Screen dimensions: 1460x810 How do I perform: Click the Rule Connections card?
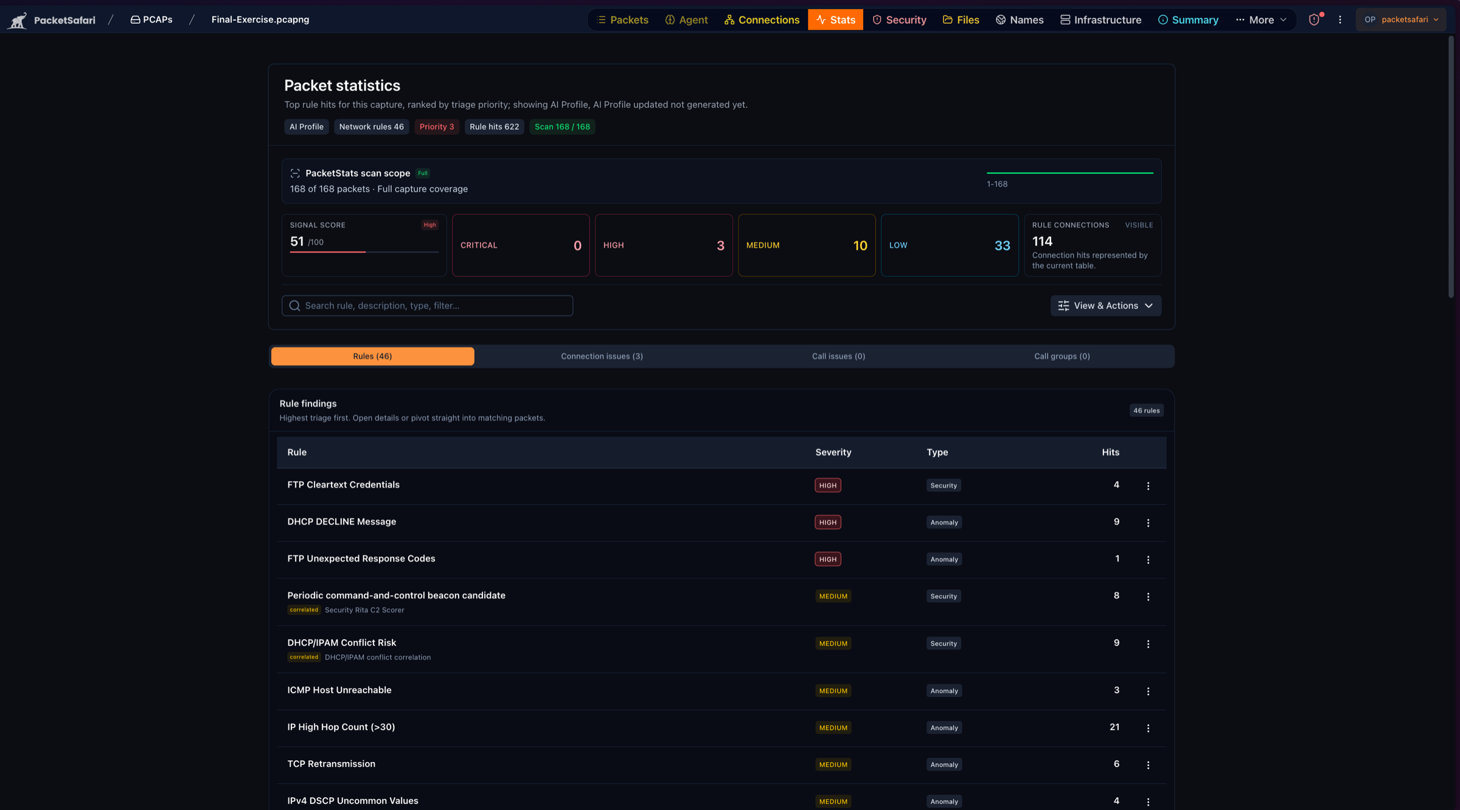(1093, 245)
